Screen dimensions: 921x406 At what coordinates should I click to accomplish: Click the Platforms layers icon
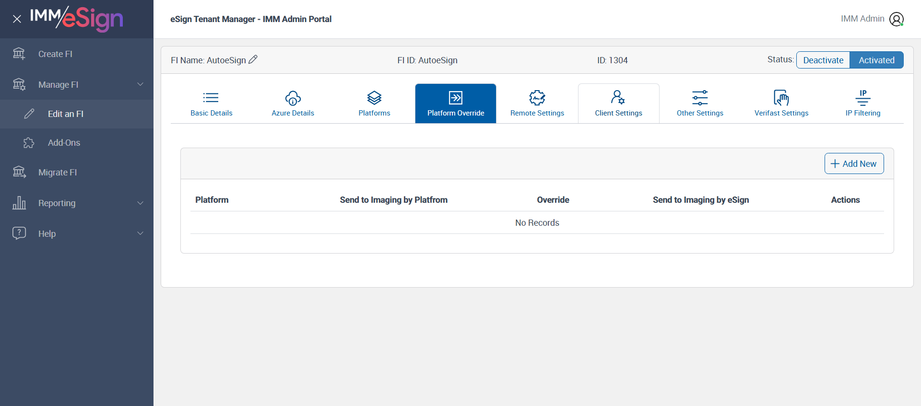[374, 98]
